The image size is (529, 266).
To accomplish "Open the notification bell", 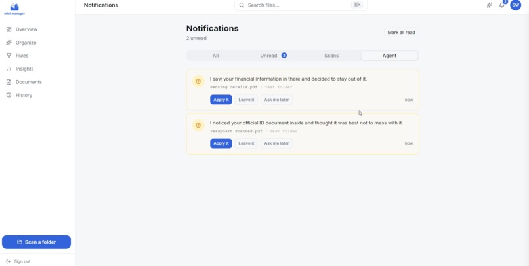I will [502, 5].
